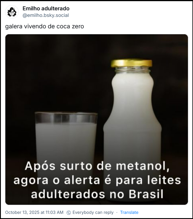This screenshot has width=193, height=219.
Task: Open the milk bottle image
Action: coord(96,119)
